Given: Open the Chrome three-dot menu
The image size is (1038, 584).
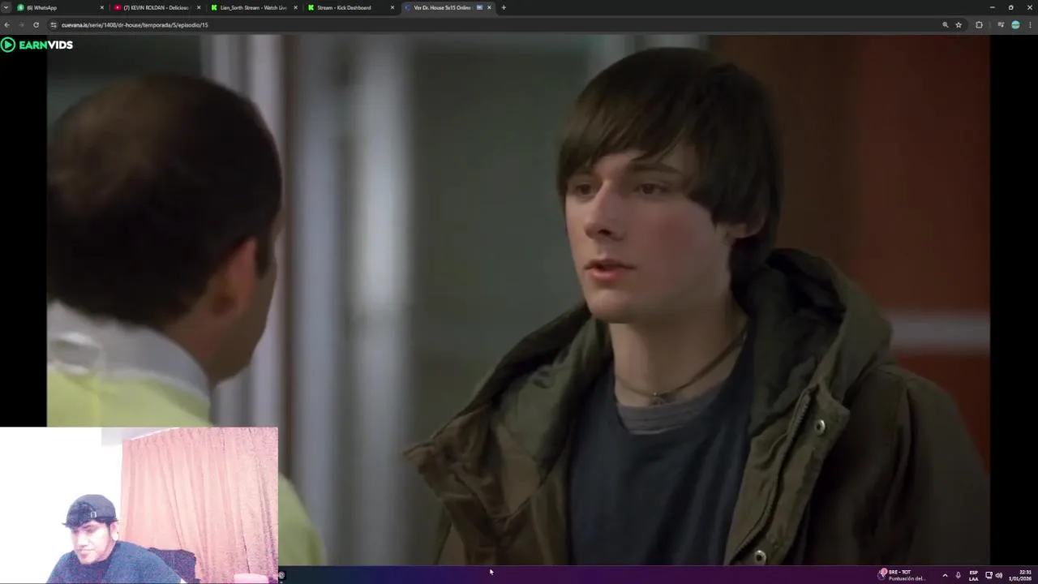Looking at the screenshot, I should click(x=1030, y=25).
